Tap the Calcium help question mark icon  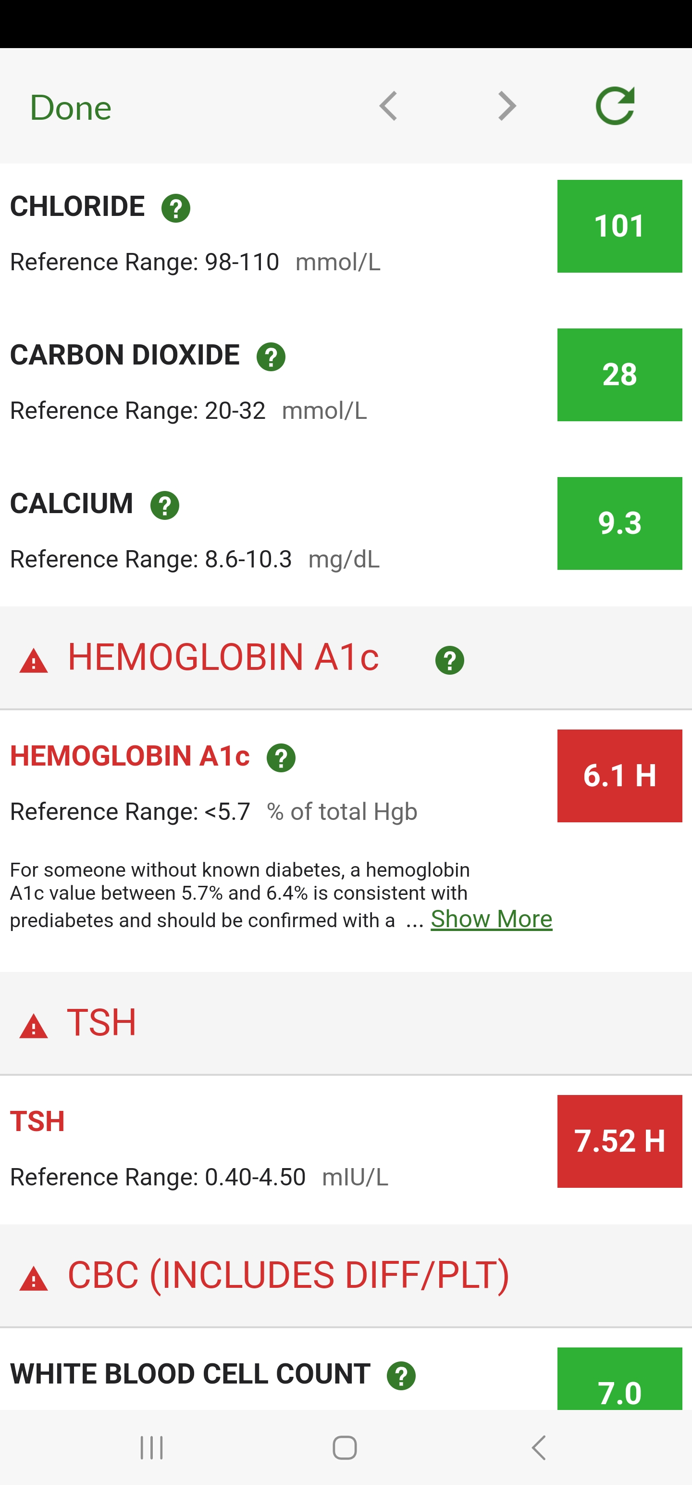pyautogui.click(x=165, y=505)
